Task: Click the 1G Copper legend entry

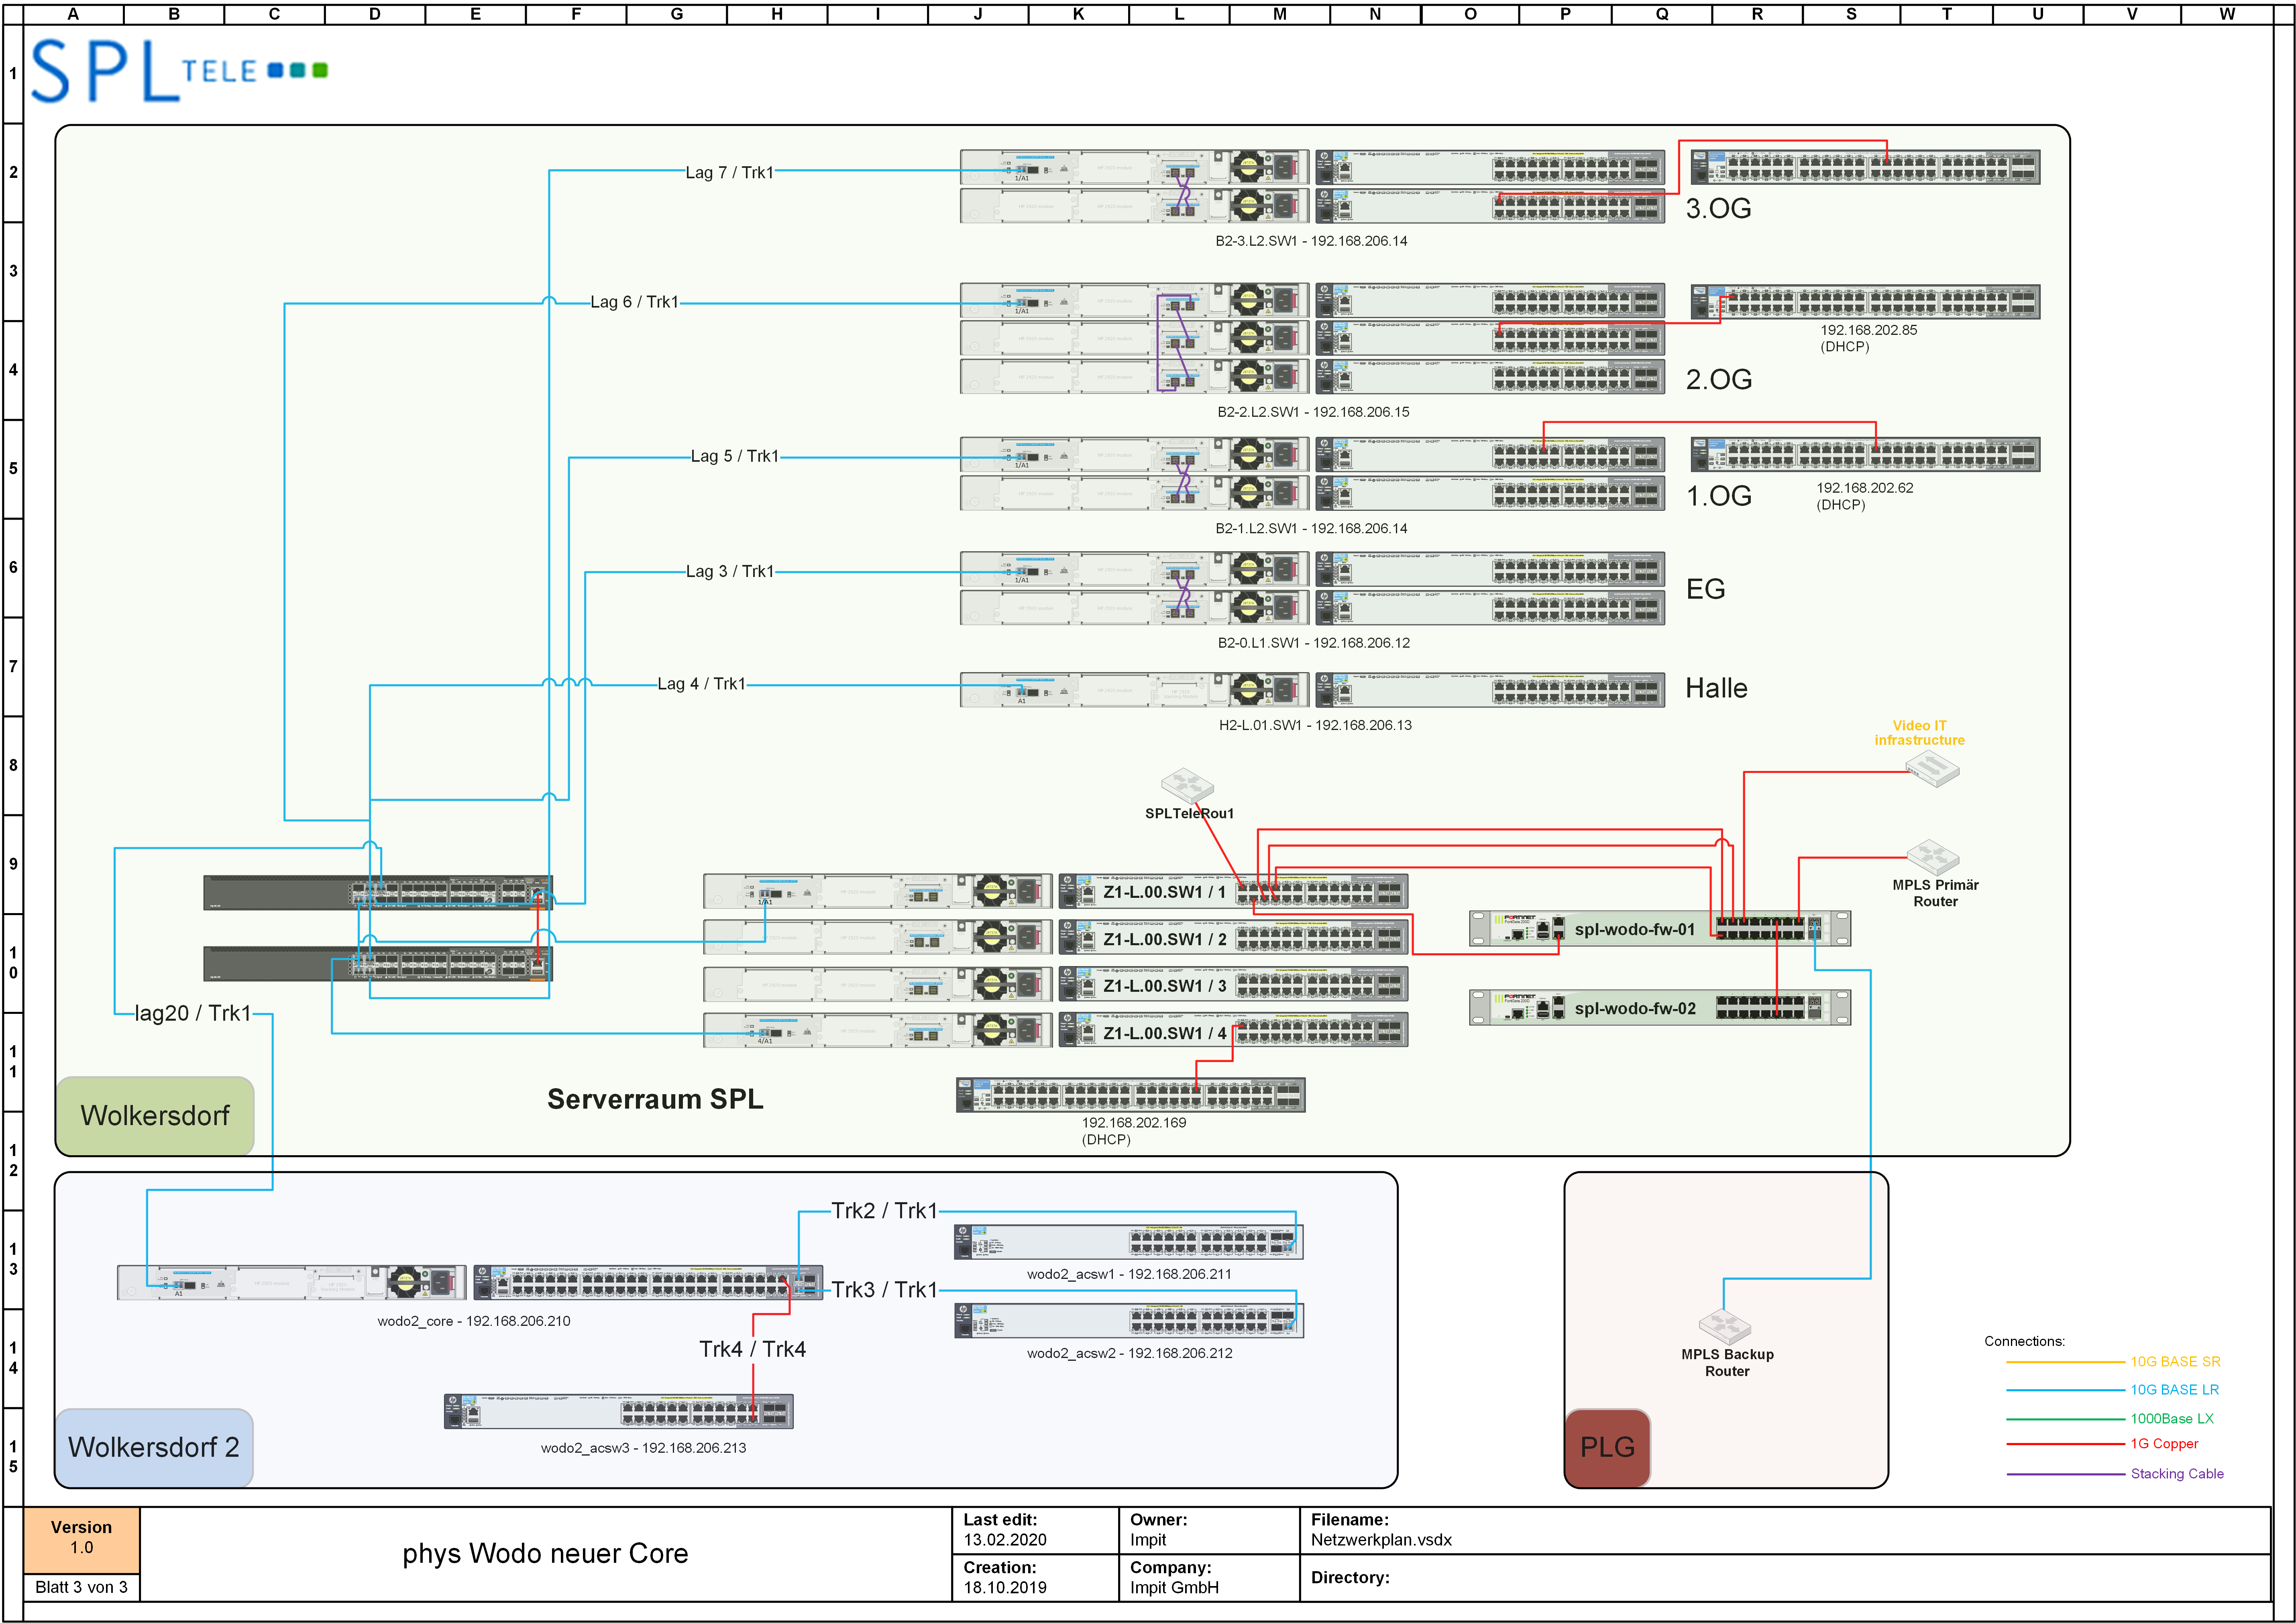Action: click(2103, 1444)
